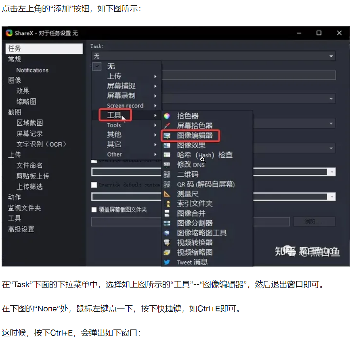Viewport: 352px width, 344px height.
Task: Toggle the 覆盖屏幕截图文件夹 checkbox
Action: pyautogui.click(x=94, y=210)
